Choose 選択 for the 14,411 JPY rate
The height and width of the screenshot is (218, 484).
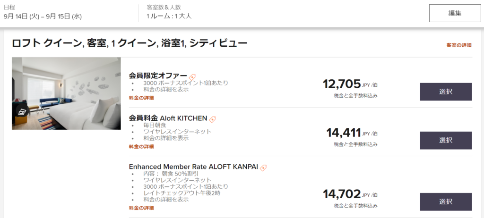[x=445, y=140]
